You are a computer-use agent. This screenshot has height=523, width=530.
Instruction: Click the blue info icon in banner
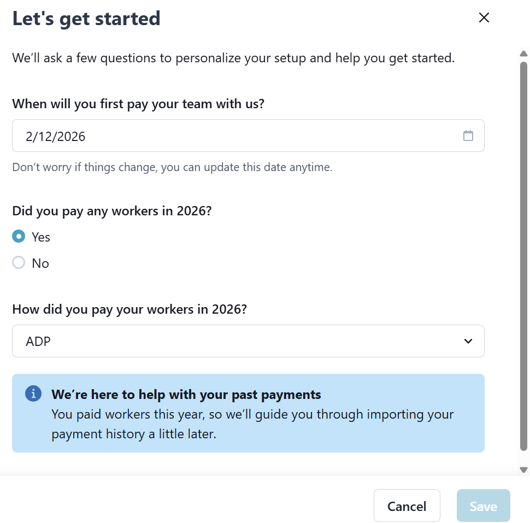[33, 393]
